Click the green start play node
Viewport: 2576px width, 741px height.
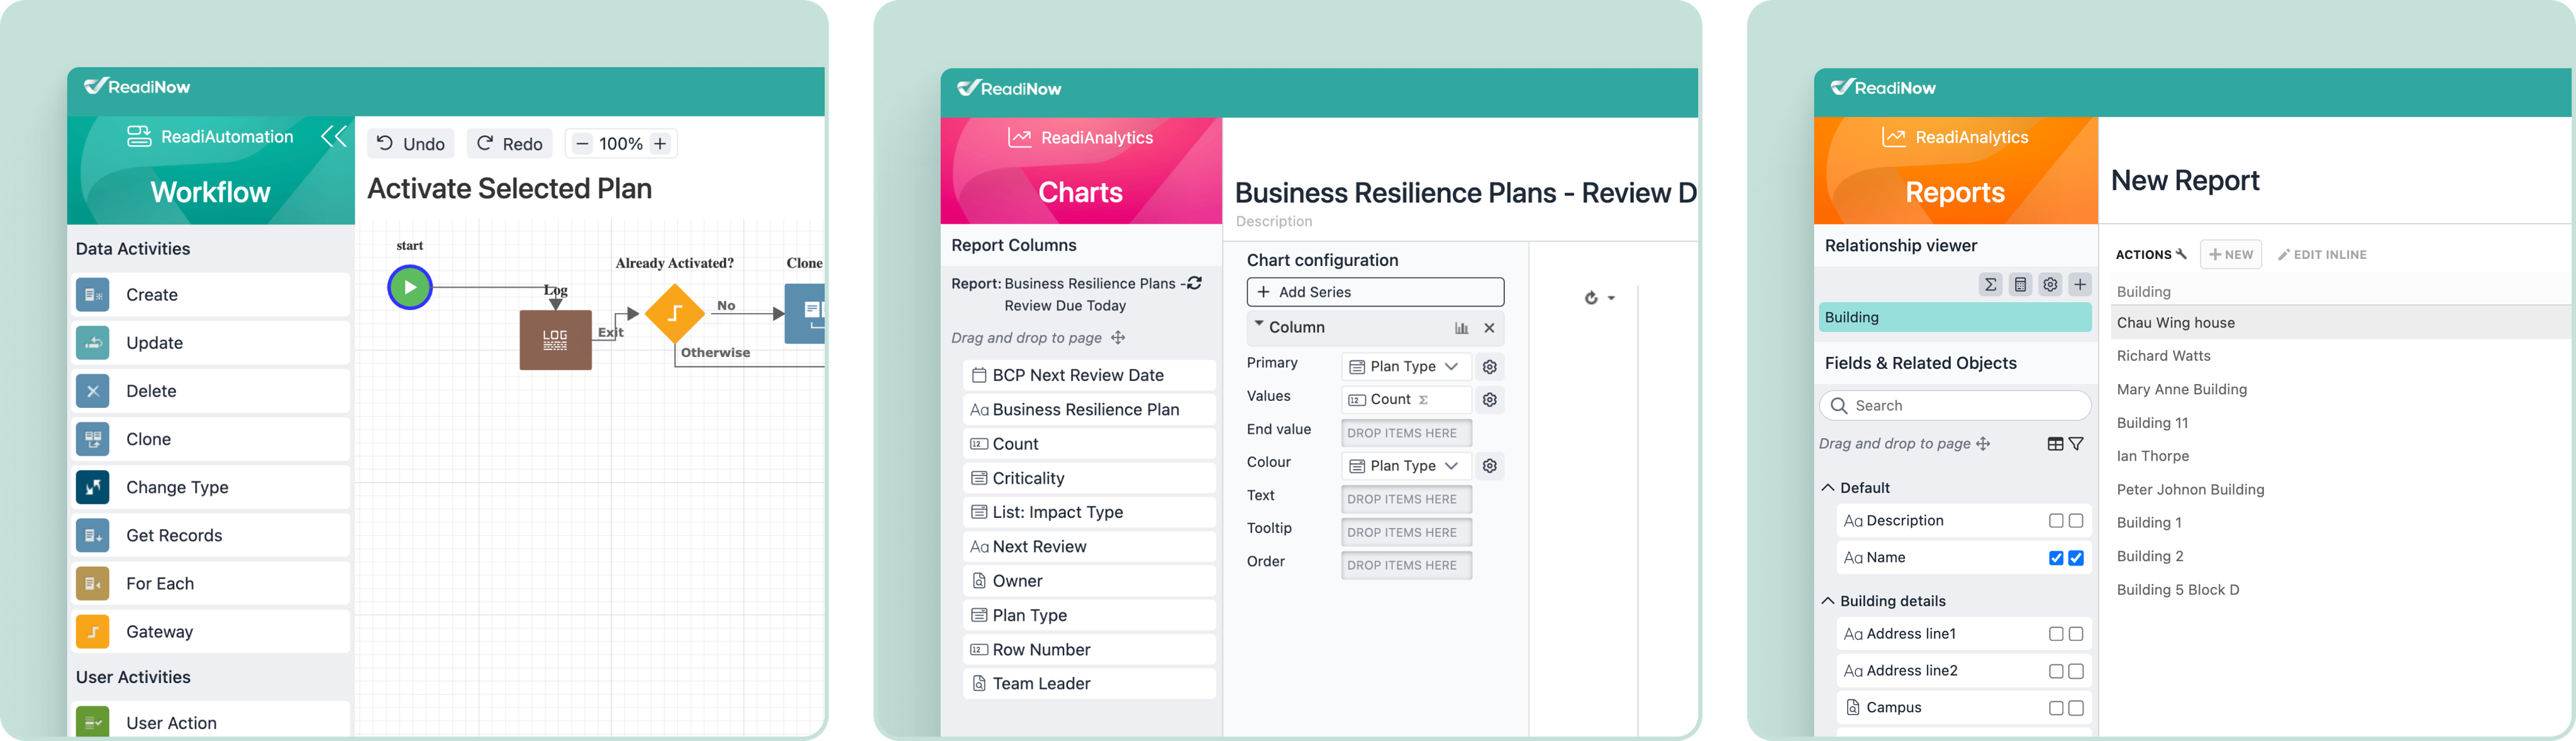[x=410, y=287]
